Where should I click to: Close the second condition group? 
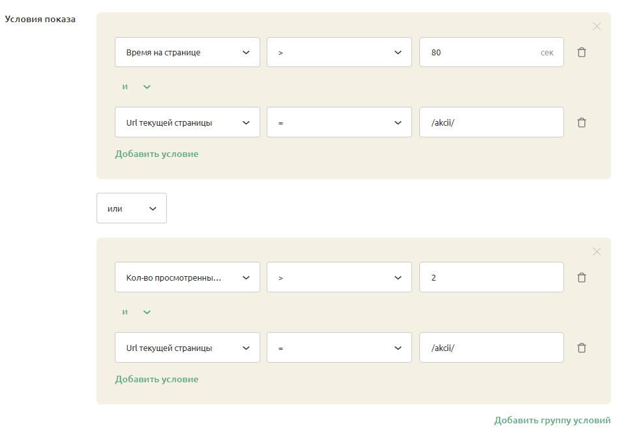(x=596, y=252)
